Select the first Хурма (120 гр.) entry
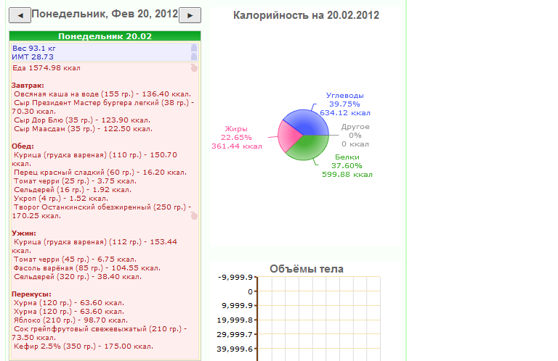558x361 pixels. click(69, 303)
